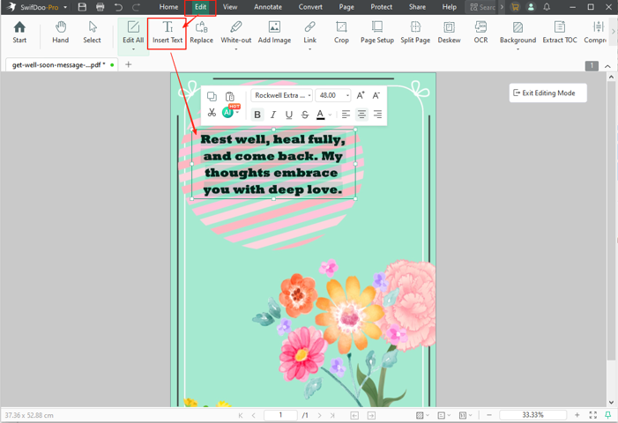
Task: Run the Deskew tool
Action: tap(449, 33)
